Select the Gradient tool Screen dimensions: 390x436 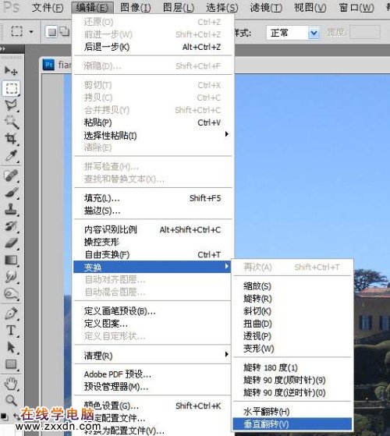(11, 260)
